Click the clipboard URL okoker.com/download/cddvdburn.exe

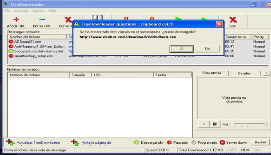[128, 37]
